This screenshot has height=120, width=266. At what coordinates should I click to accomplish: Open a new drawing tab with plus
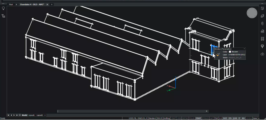[x=52, y=4]
